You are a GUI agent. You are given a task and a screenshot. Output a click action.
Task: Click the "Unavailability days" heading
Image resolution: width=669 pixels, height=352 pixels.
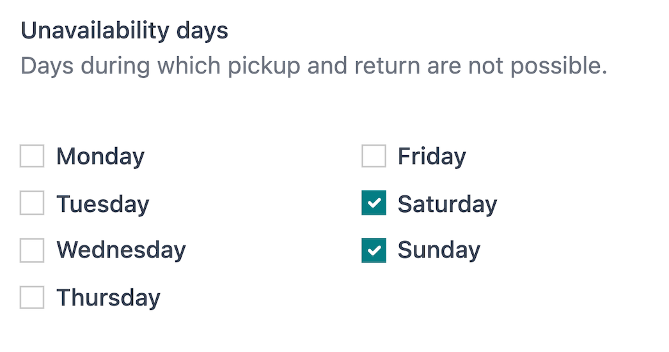coord(125,31)
